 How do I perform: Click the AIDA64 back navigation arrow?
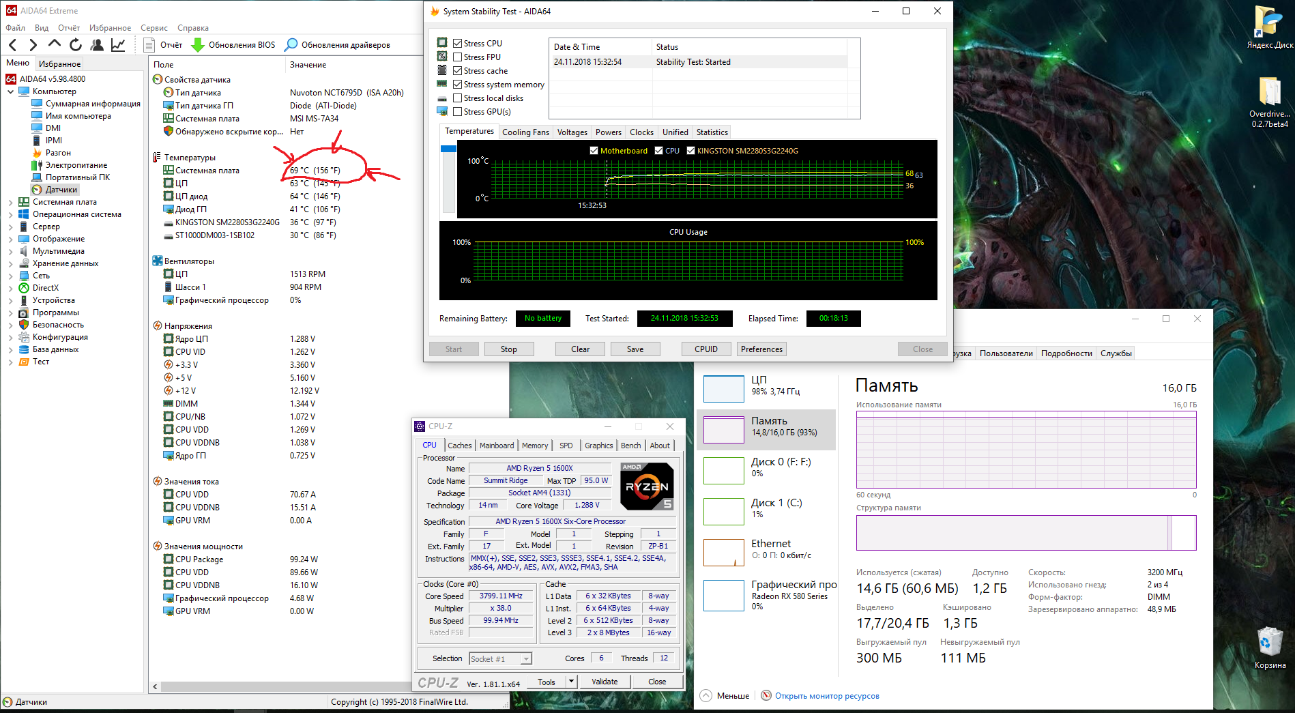[12, 45]
